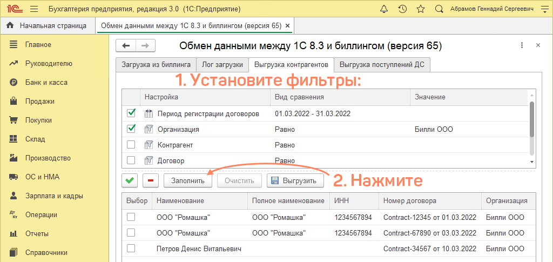Viewport: 553px width, 262px height.
Task: Sort by Наименование column header
Action: click(200, 200)
